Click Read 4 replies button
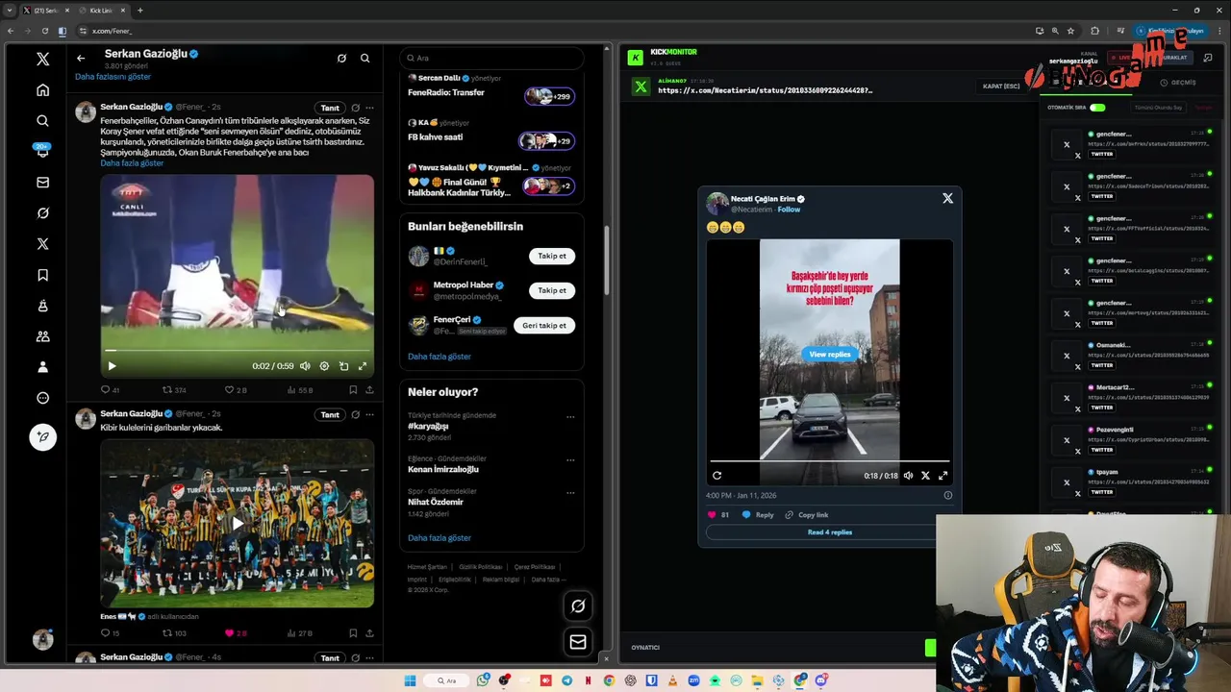Viewport: 1231px width, 692px height. [x=829, y=532]
